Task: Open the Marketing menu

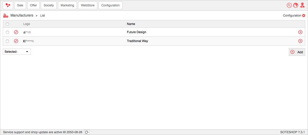Action: click(67, 5)
